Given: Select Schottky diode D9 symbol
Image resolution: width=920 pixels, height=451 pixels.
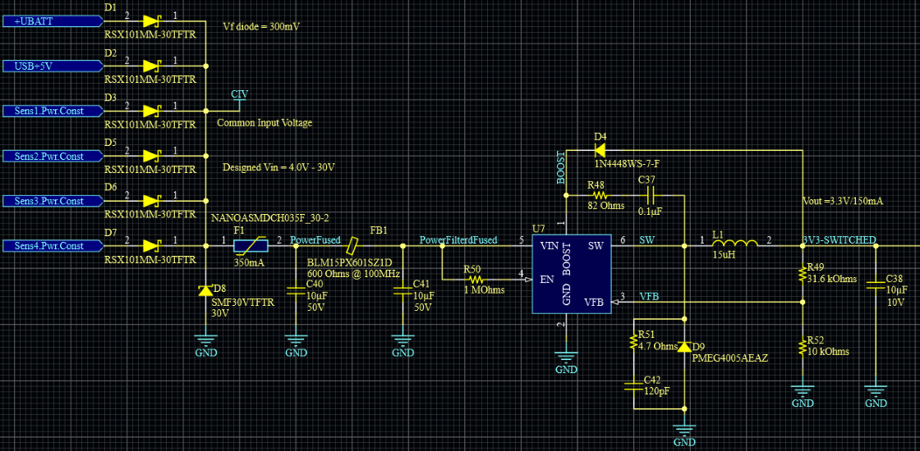Looking at the screenshot, I should pos(684,347).
